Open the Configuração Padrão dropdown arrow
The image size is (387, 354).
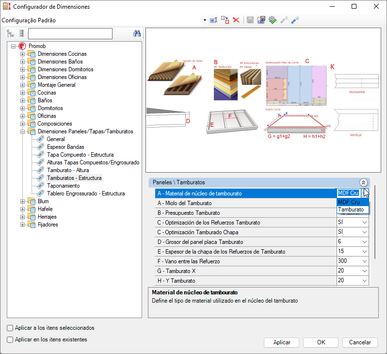click(x=205, y=20)
